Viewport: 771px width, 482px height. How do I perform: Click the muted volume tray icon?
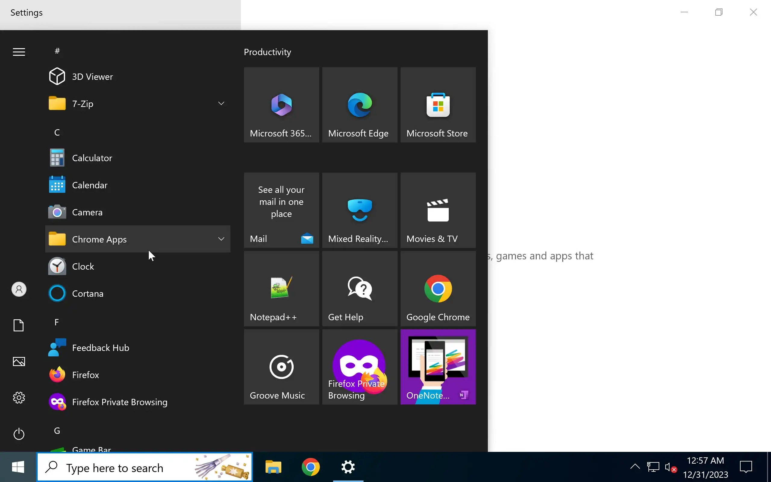670,468
